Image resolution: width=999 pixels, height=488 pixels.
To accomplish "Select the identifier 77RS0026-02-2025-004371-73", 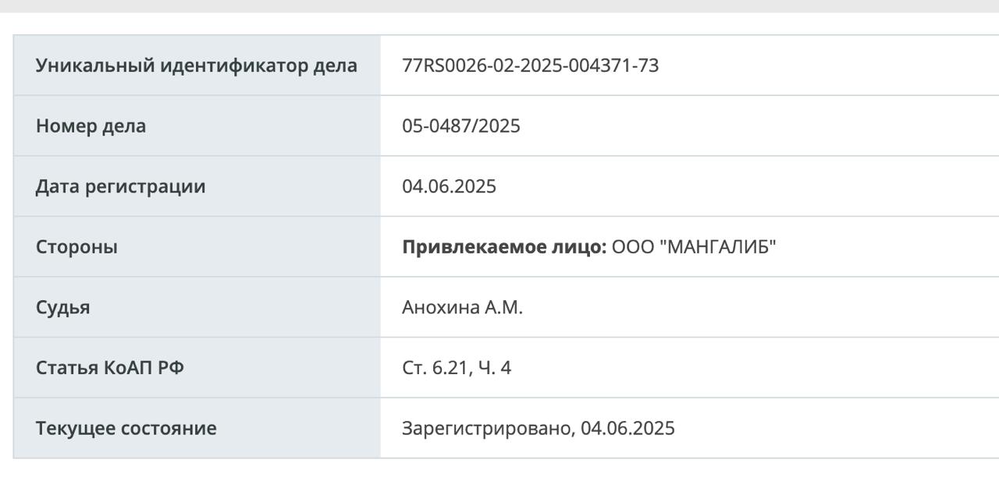I will pyautogui.click(x=530, y=65).
